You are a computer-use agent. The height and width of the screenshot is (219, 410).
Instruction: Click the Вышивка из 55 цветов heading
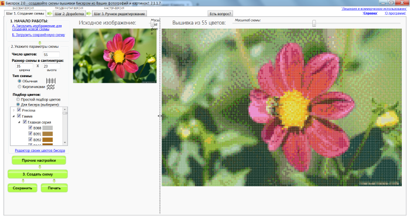(199, 23)
